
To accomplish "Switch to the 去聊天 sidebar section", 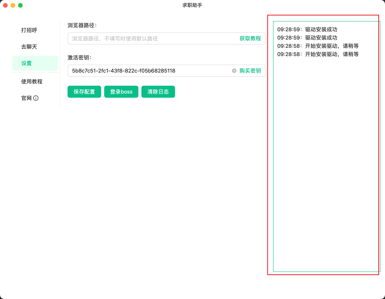I will [29, 47].
